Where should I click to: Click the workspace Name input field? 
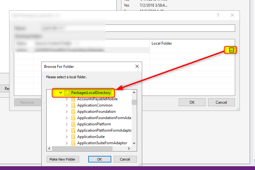coord(170,28)
